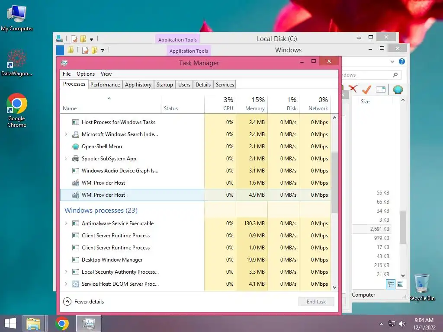The width and height of the screenshot is (443, 332).
Task: Select the 130.3 MB memory cell
Action: click(252, 223)
